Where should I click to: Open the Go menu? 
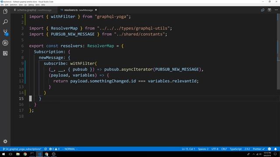[25, 5]
